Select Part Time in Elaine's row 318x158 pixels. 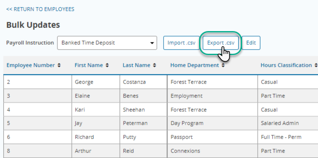tap(288, 95)
